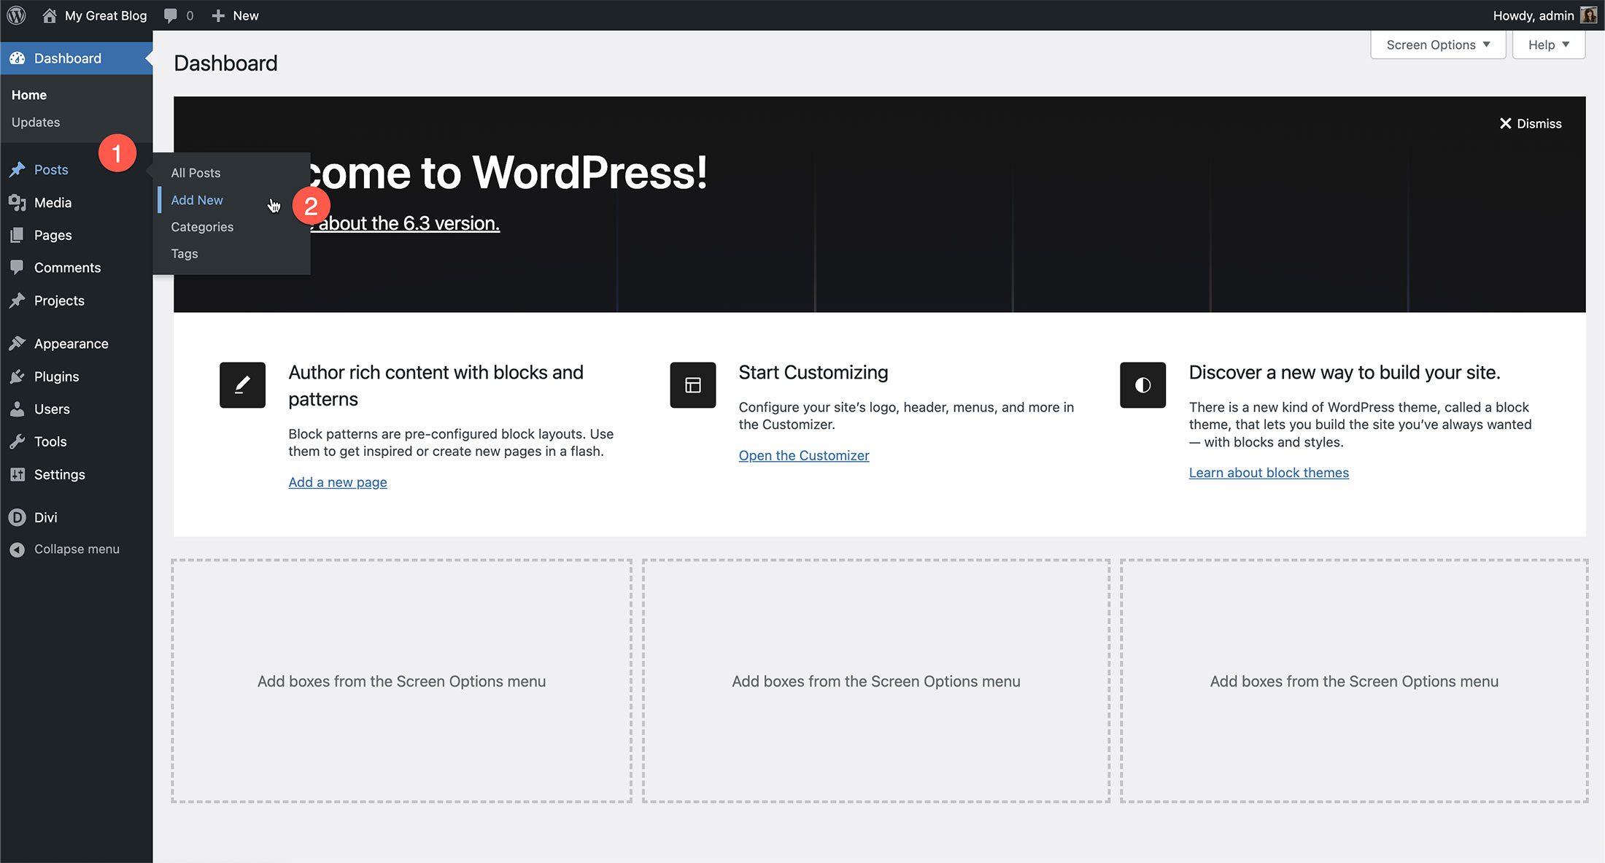Click the Media sidebar icon
The image size is (1605, 863).
click(x=17, y=202)
